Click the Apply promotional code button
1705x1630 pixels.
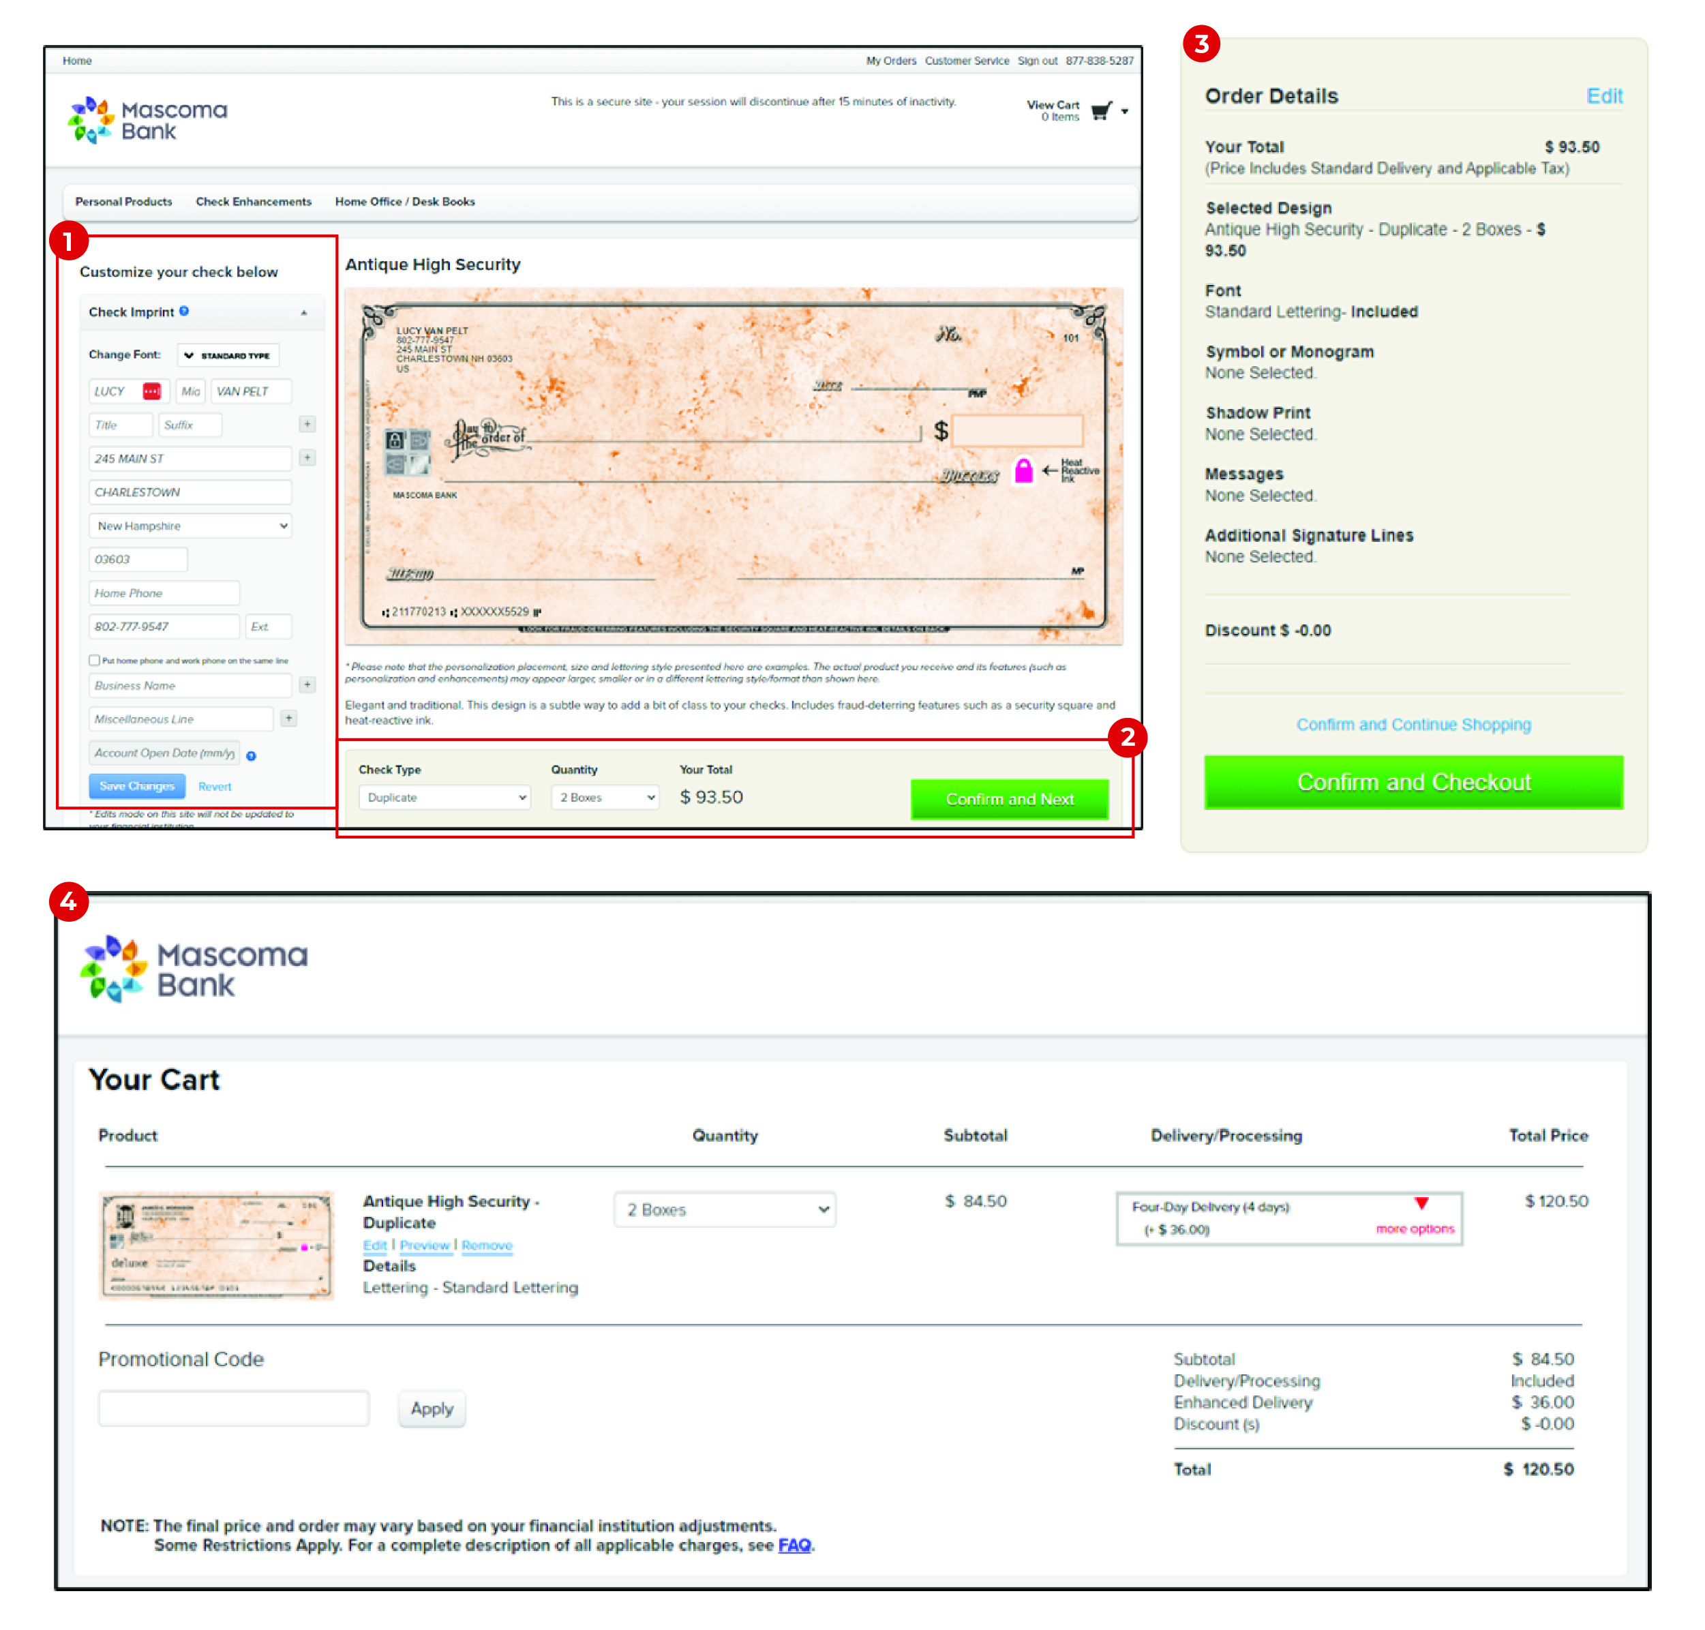pyautogui.click(x=432, y=1408)
